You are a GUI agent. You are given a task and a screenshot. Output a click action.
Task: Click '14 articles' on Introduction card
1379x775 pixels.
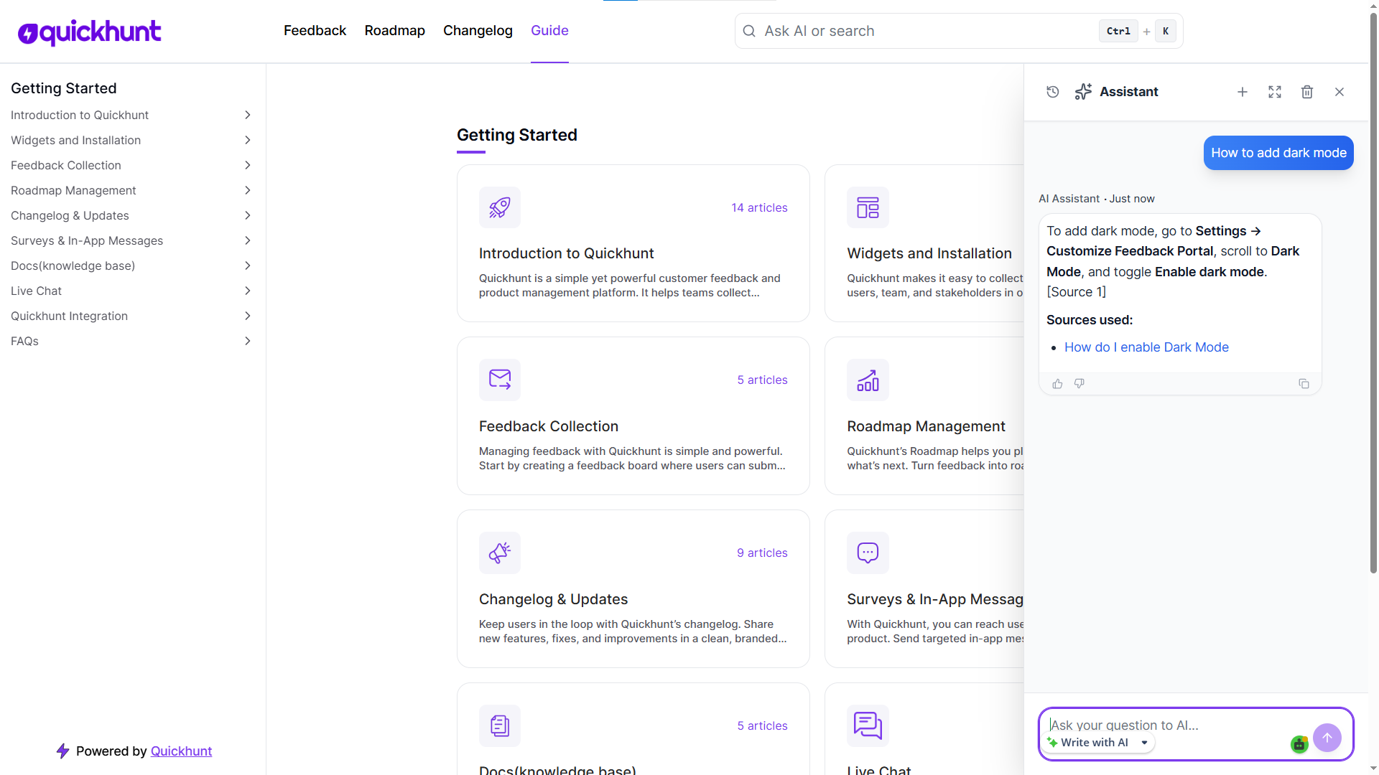(x=759, y=207)
